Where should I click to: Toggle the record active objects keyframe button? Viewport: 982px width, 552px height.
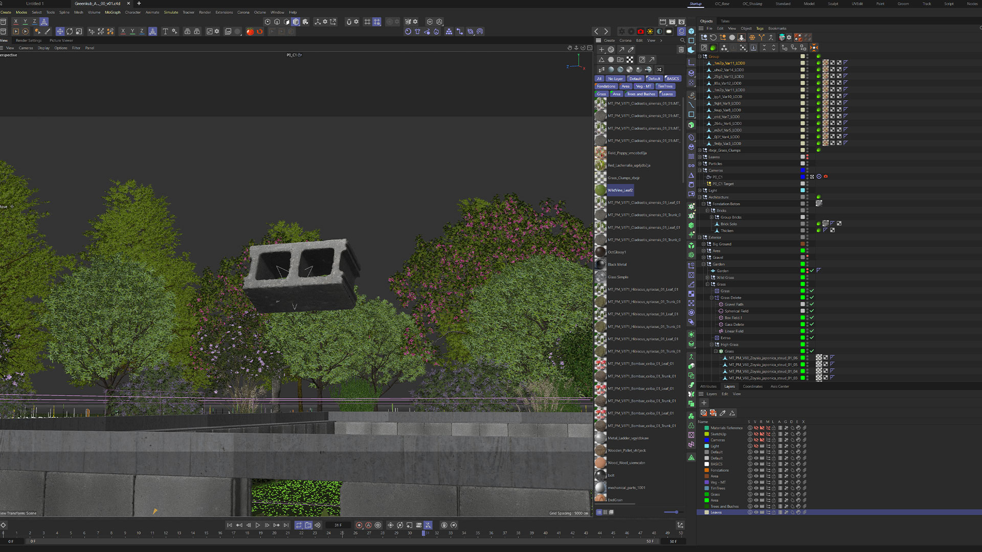tap(359, 525)
